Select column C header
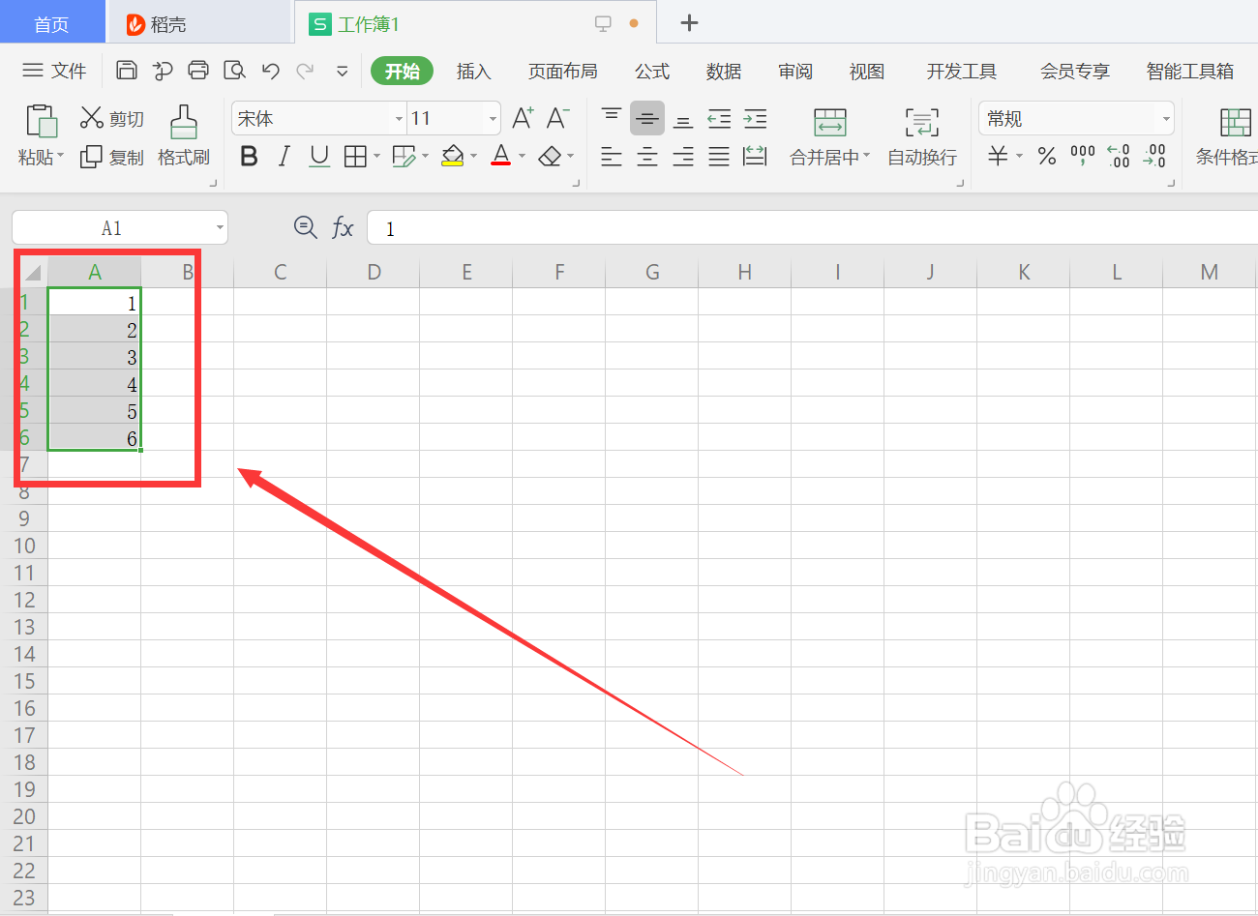Screen dimensions: 1258x916 pyautogui.click(x=280, y=272)
